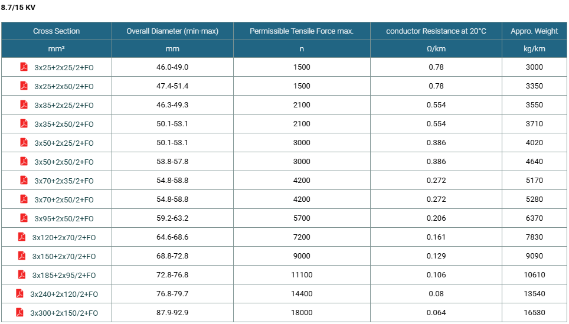Select the Appro. Weight column header
569x324 pixels.
coord(535,31)
